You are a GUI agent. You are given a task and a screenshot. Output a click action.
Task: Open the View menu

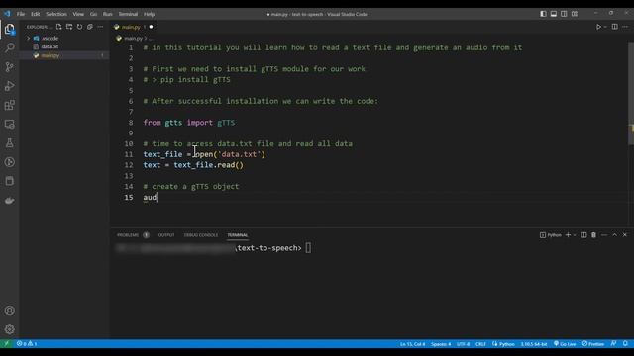pos(78,14)
